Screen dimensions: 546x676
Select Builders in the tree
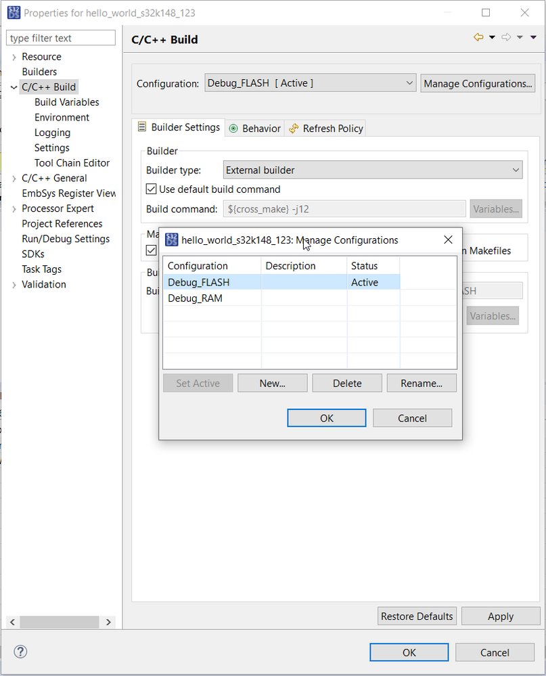39,72
